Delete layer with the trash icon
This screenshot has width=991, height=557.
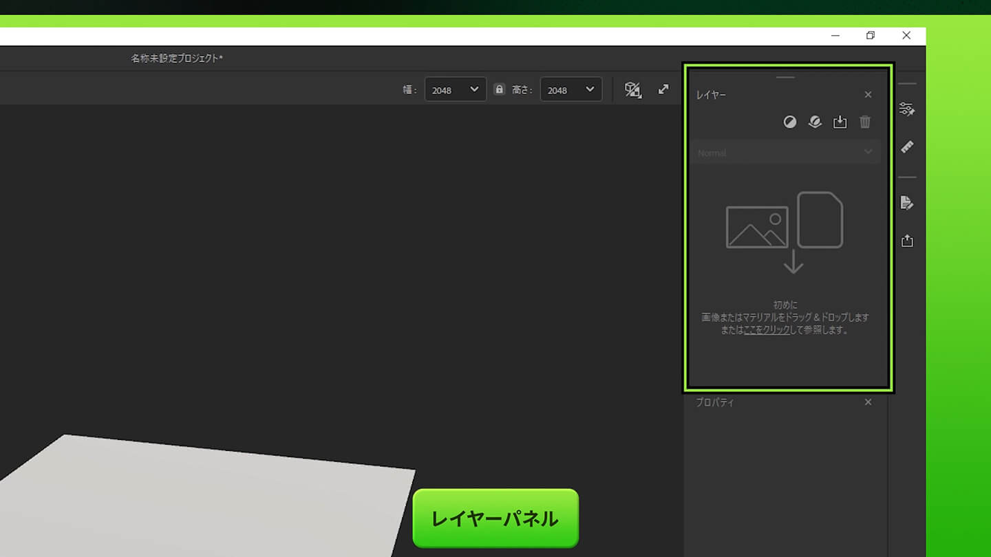(865, 122)
